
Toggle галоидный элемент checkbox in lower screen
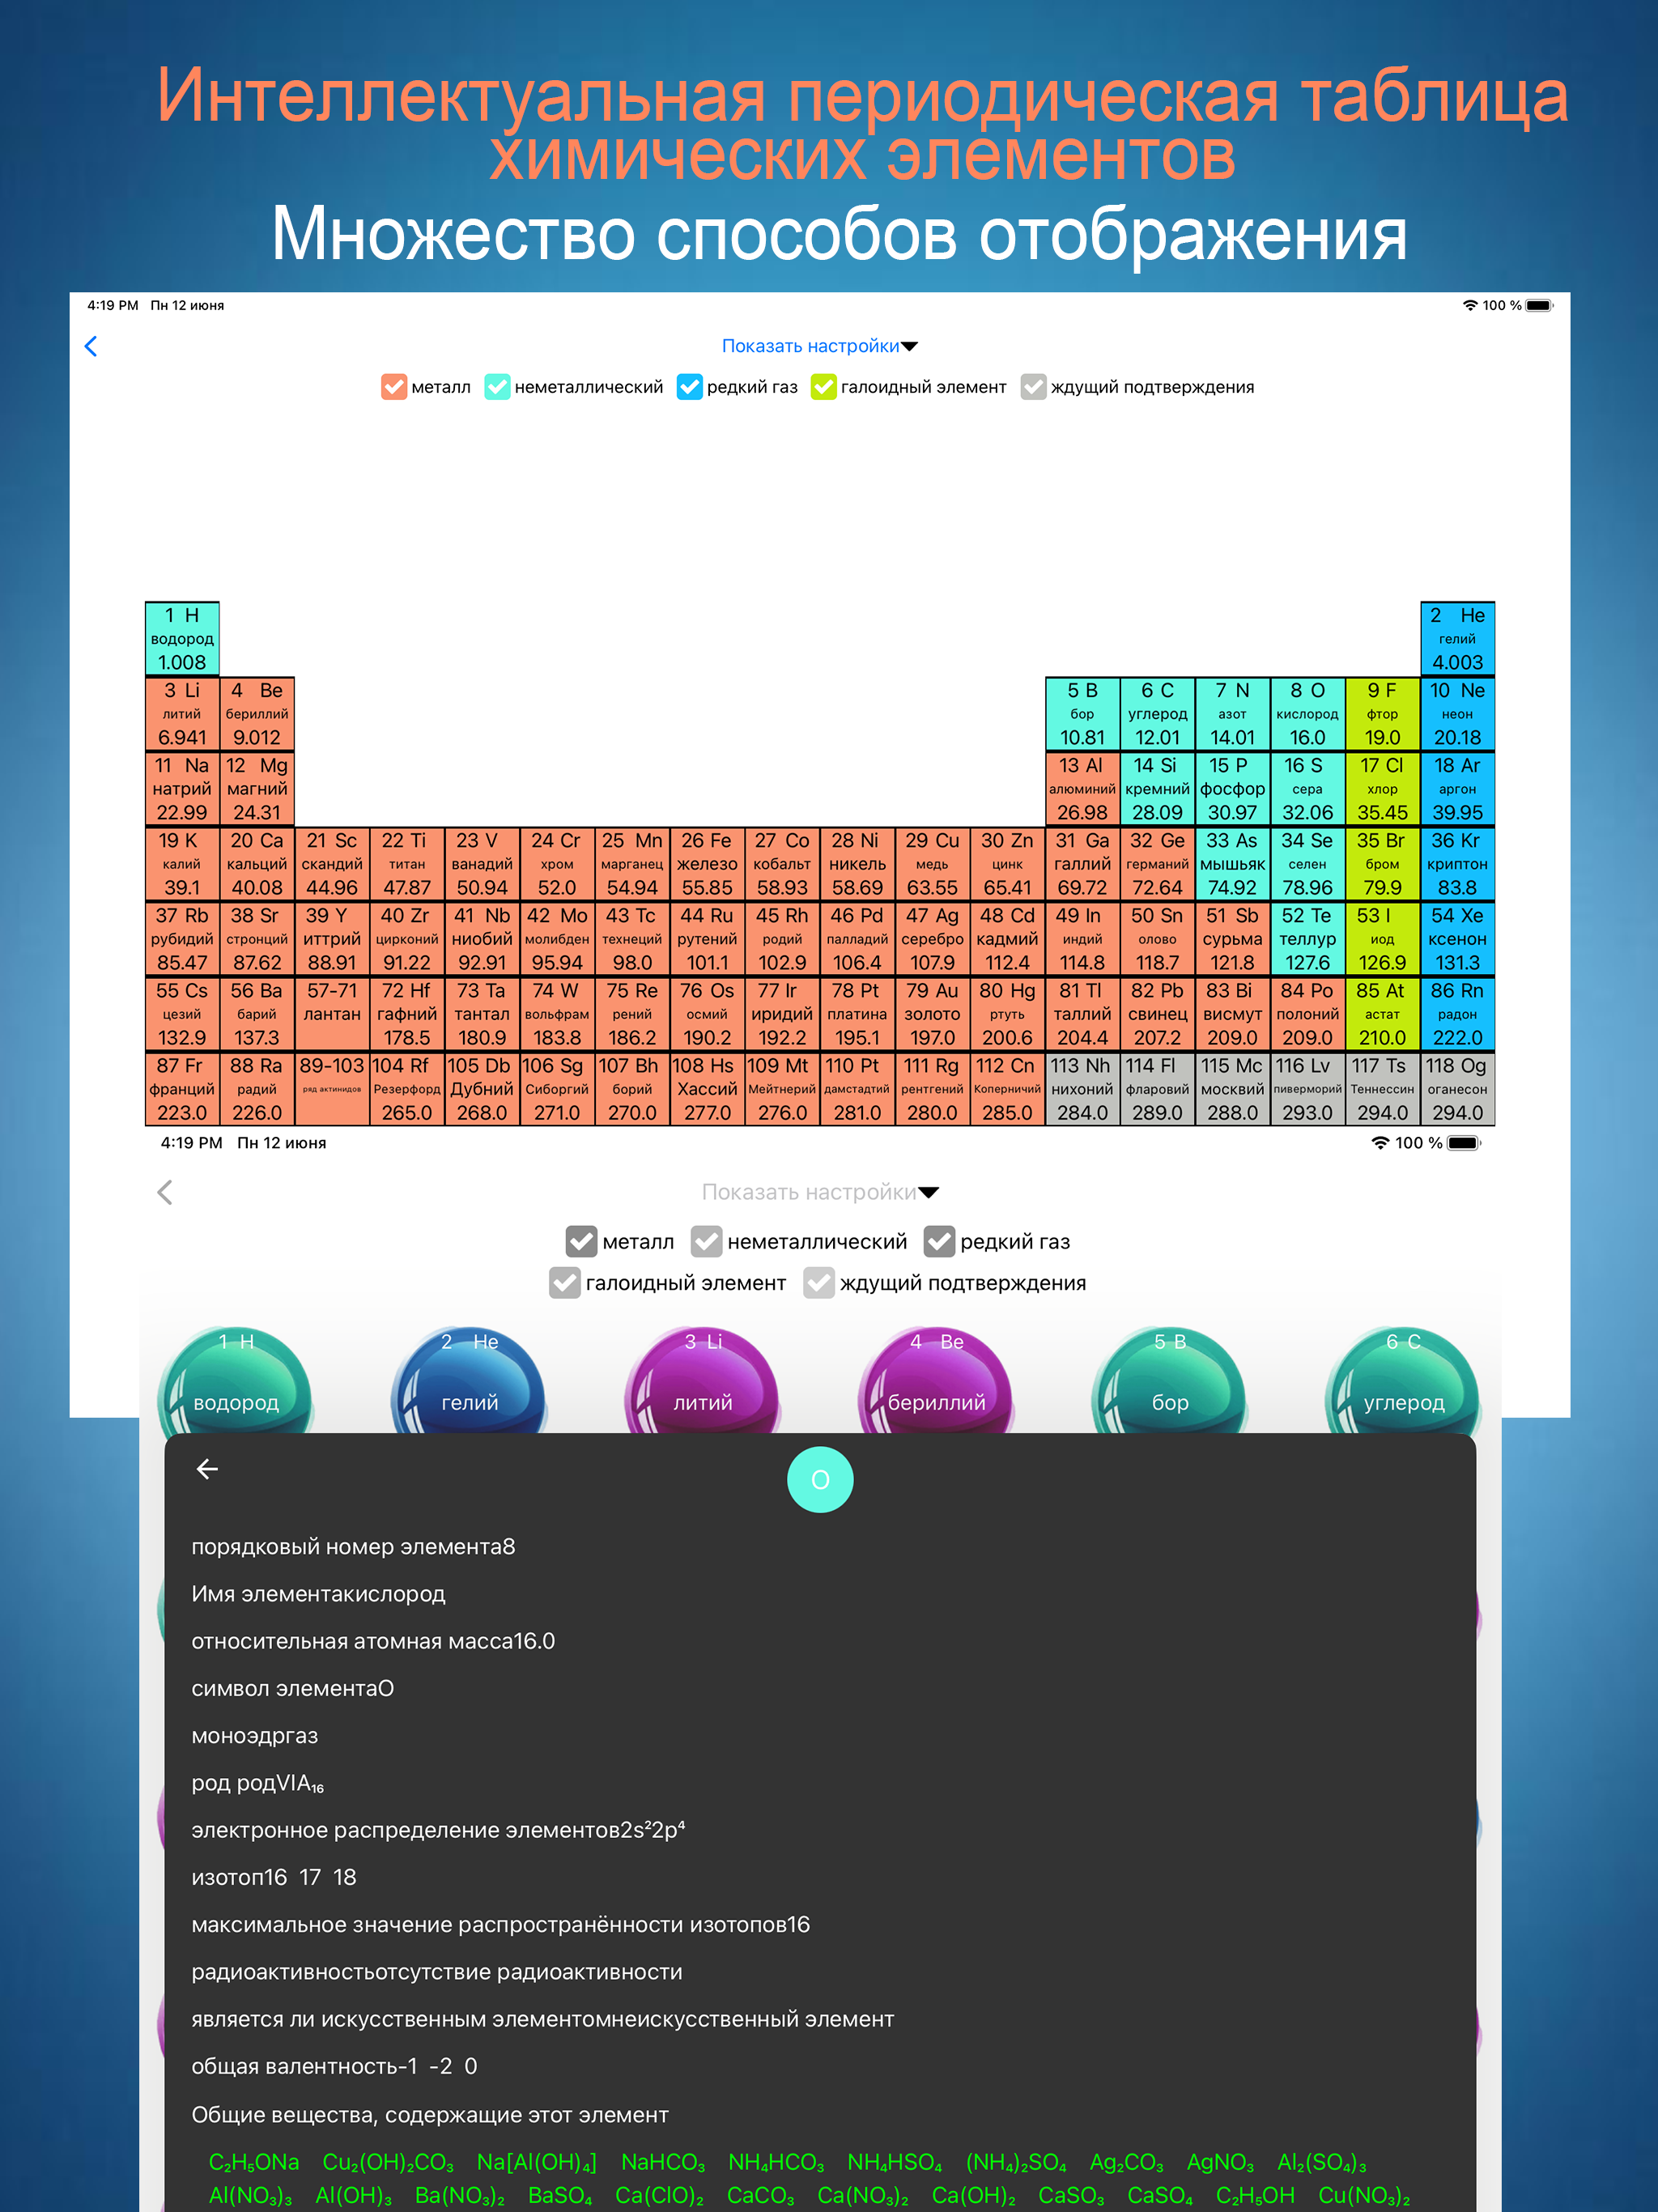tap(564, 1283)
